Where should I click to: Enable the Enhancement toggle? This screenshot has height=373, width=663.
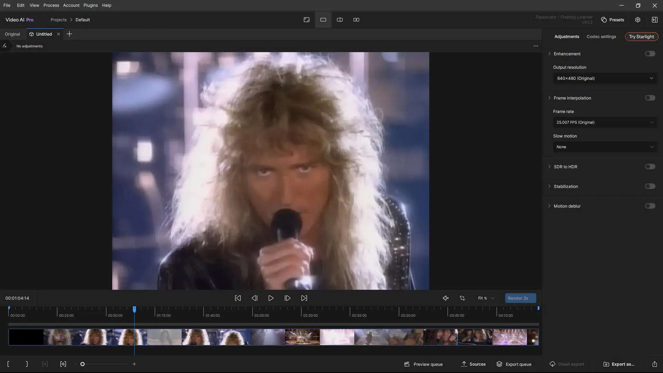[650, 54]
